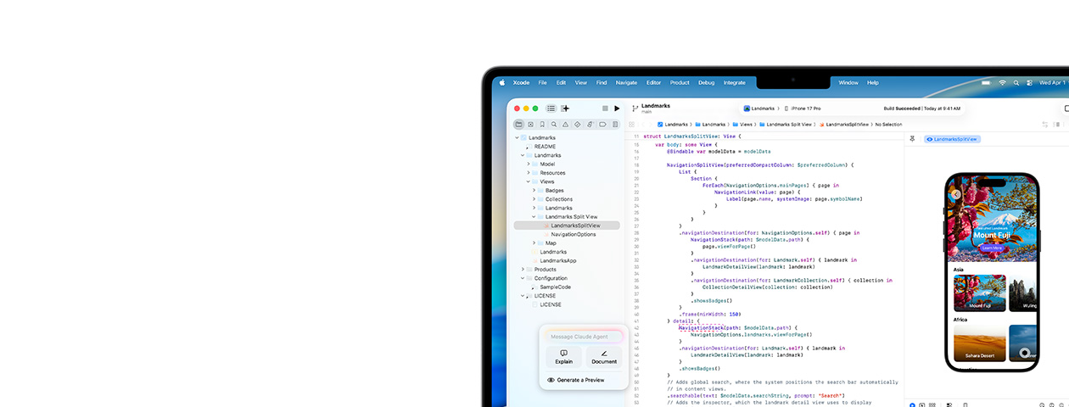Viewport: 1069px width, 407px height.
Task: Open the File menu
Action: coord(542,82)
